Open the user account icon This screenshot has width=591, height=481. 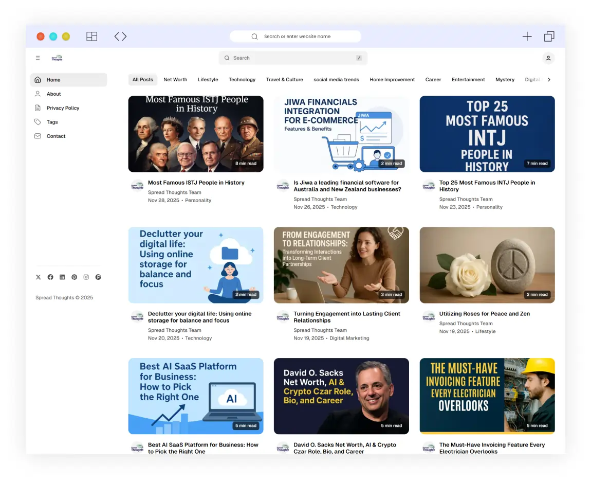click(x=548, y=58)
